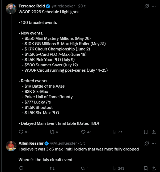Share Terrance Reid's tweet
Image resolution: width=160 pixels, height=172 pixels.
tap(154, 132)
